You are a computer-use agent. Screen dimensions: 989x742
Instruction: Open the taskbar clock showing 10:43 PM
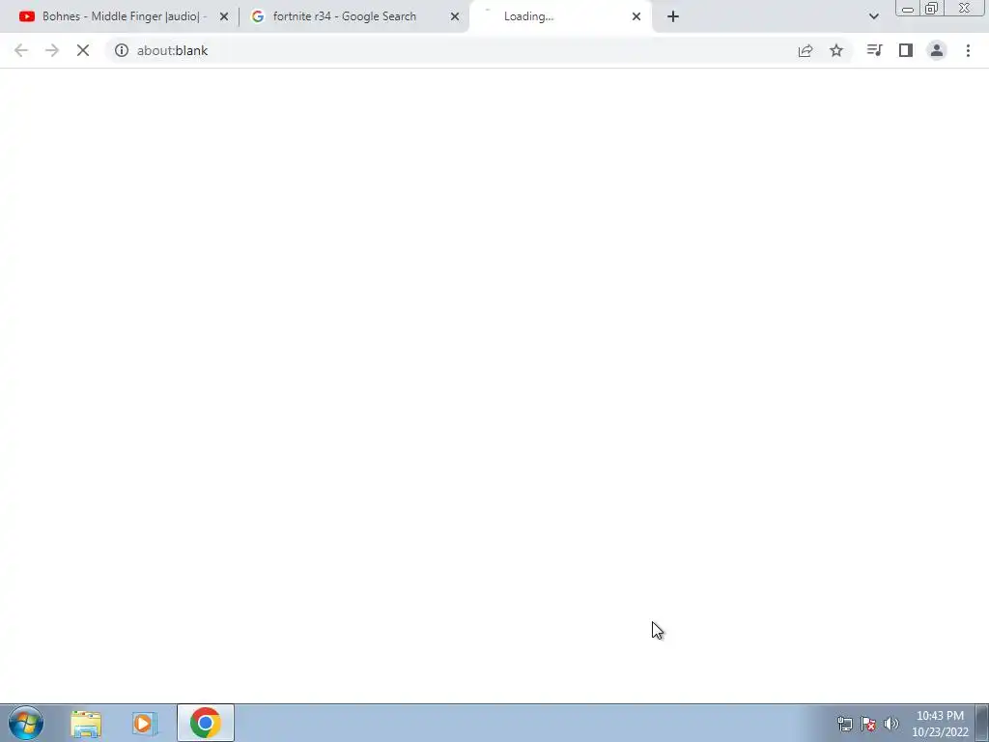point(940,724)
